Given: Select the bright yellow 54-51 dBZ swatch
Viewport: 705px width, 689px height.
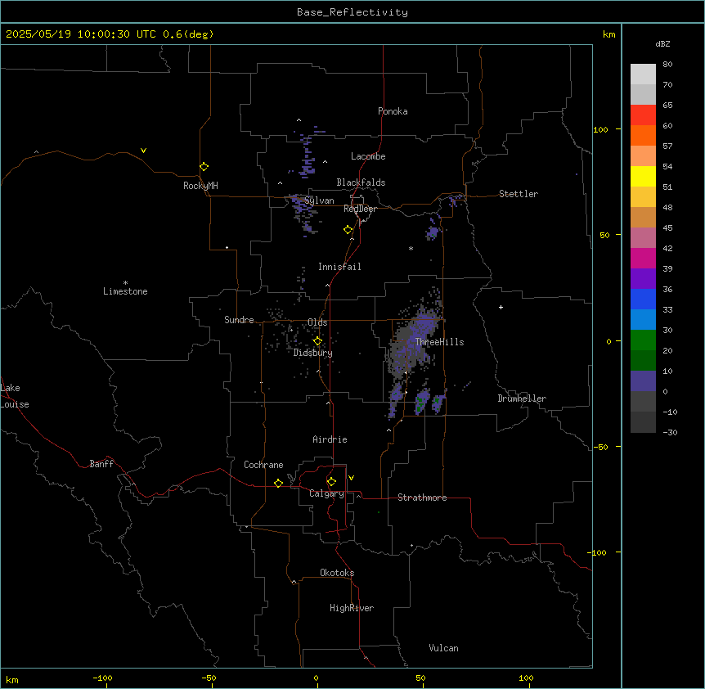Looking at the screenshot, I should tap(643, 176).
